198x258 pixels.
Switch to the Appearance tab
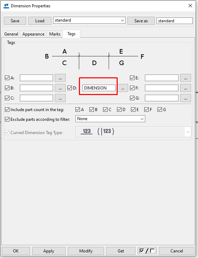click(33, 34)
